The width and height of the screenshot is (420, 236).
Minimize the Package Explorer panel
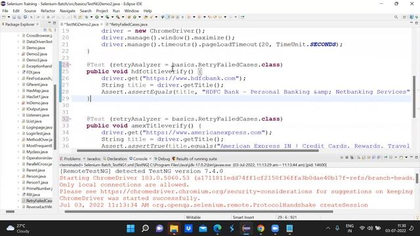click(x=49, y=23)
